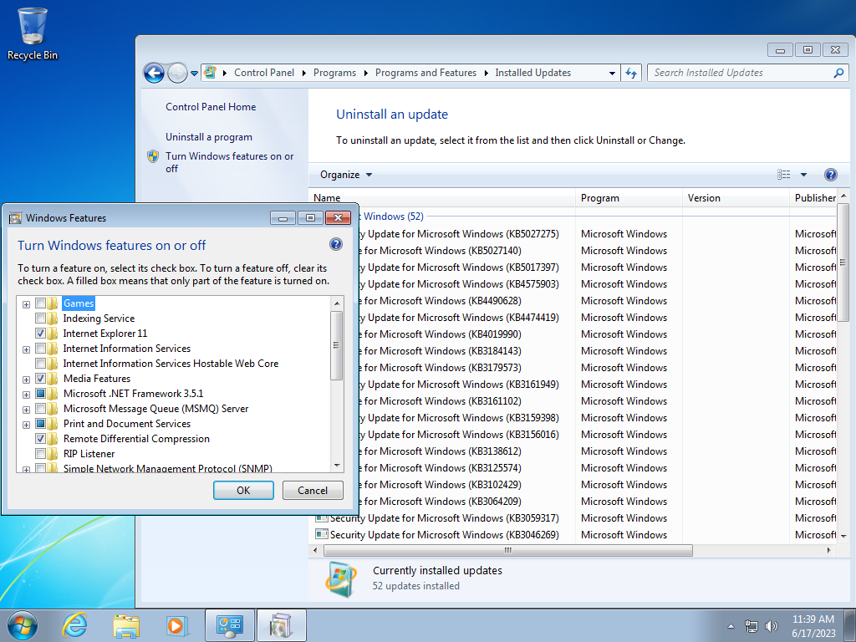
Task: Open help in Installed Updates toolbar
Action: (x=830, y=175)
